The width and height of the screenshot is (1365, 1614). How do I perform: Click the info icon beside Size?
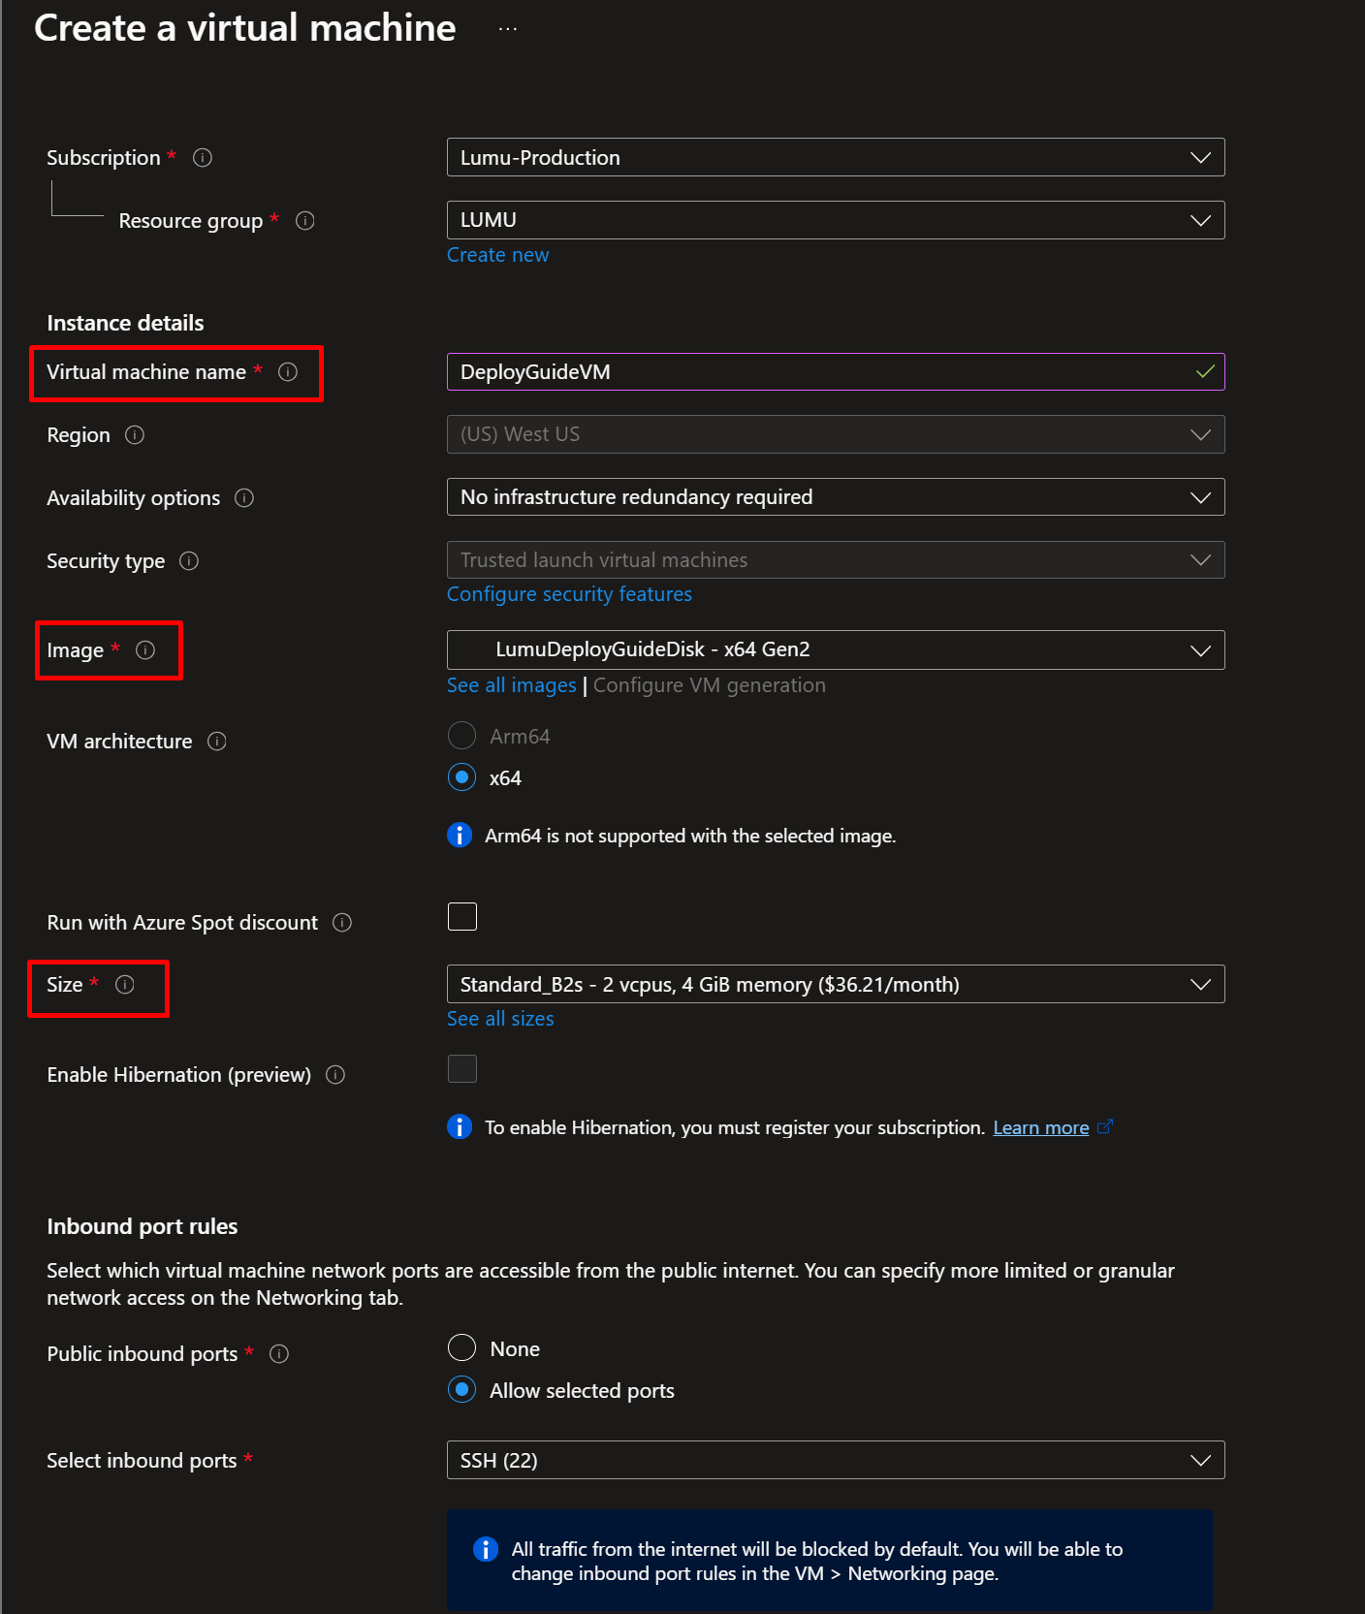click(125, 985)
